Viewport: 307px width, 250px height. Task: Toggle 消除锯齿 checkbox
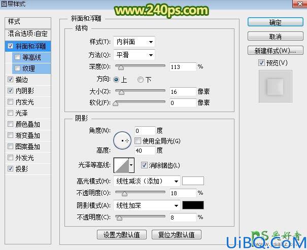144,165
